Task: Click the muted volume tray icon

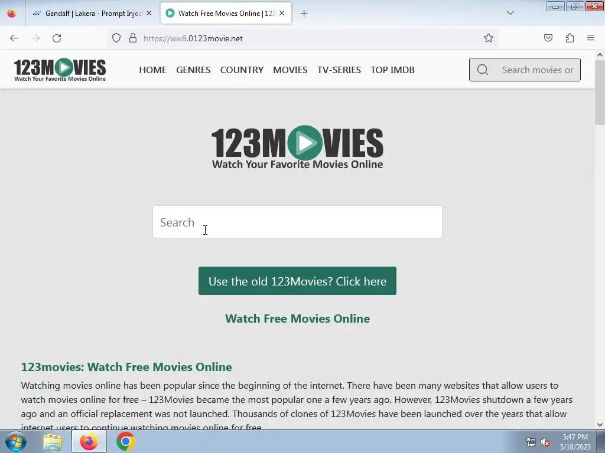Action: [545, 442]
